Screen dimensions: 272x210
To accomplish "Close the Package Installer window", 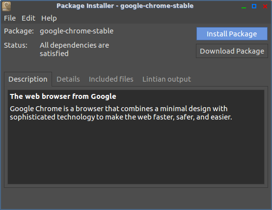I will 265,6.
